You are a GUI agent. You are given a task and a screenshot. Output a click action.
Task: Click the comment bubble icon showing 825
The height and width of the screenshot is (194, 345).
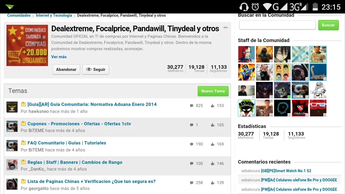[x=192, y=106]
